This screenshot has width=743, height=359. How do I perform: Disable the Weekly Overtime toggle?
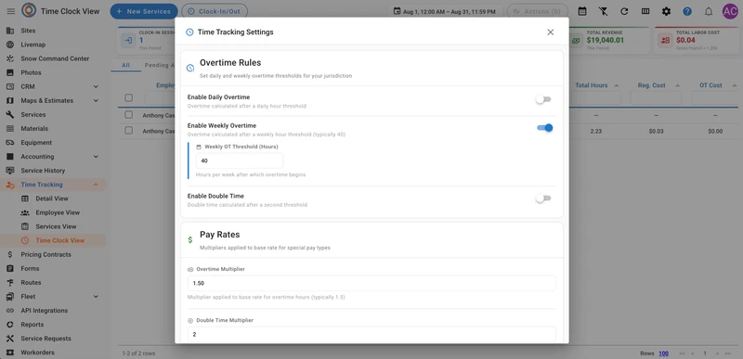pos(544,128)
